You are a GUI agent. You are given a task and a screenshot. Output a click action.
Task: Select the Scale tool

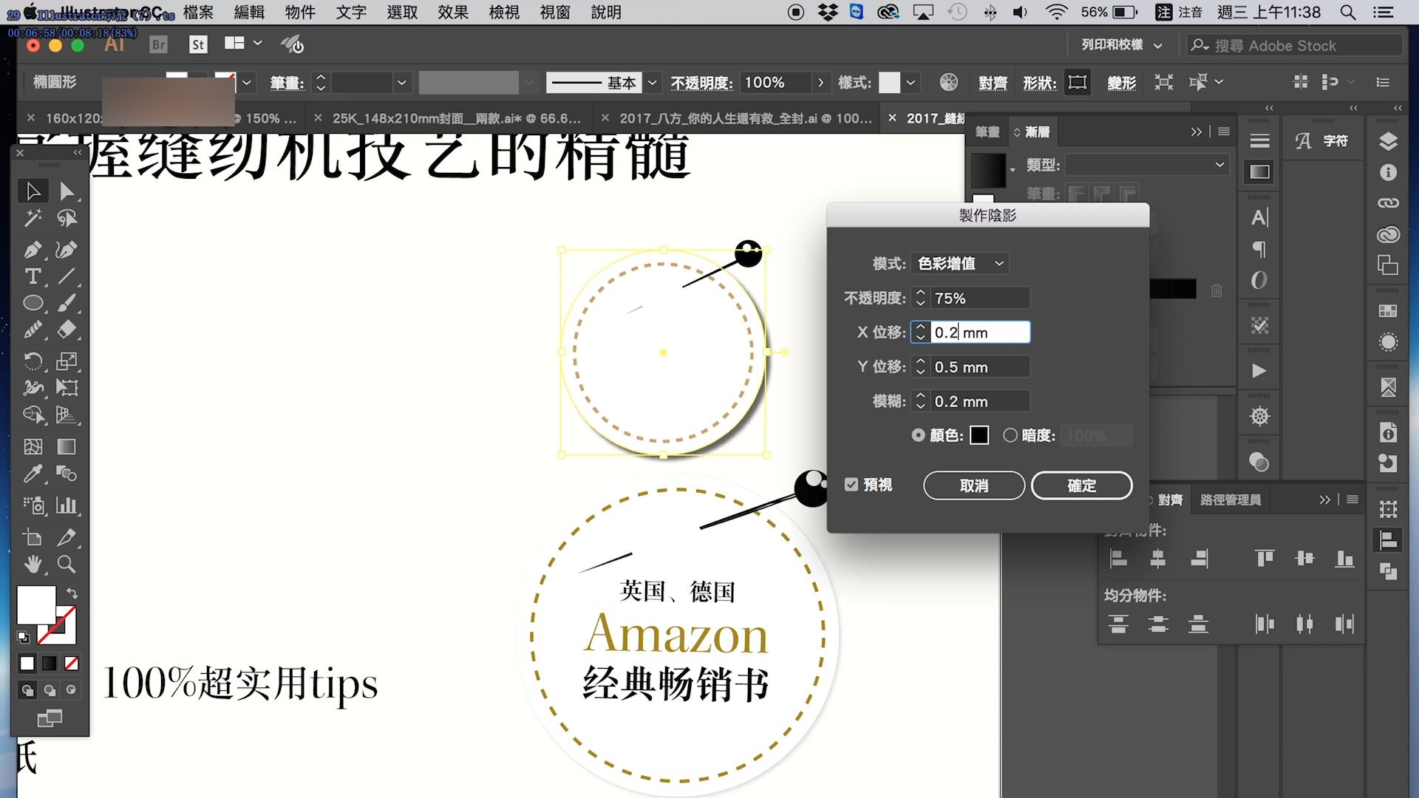coord(67,361)
